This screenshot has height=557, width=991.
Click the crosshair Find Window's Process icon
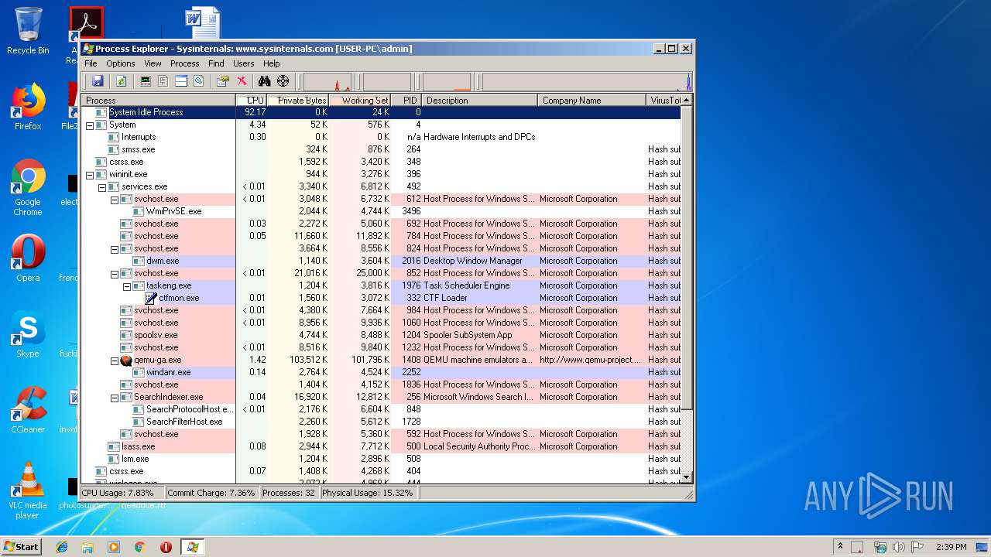283,81
